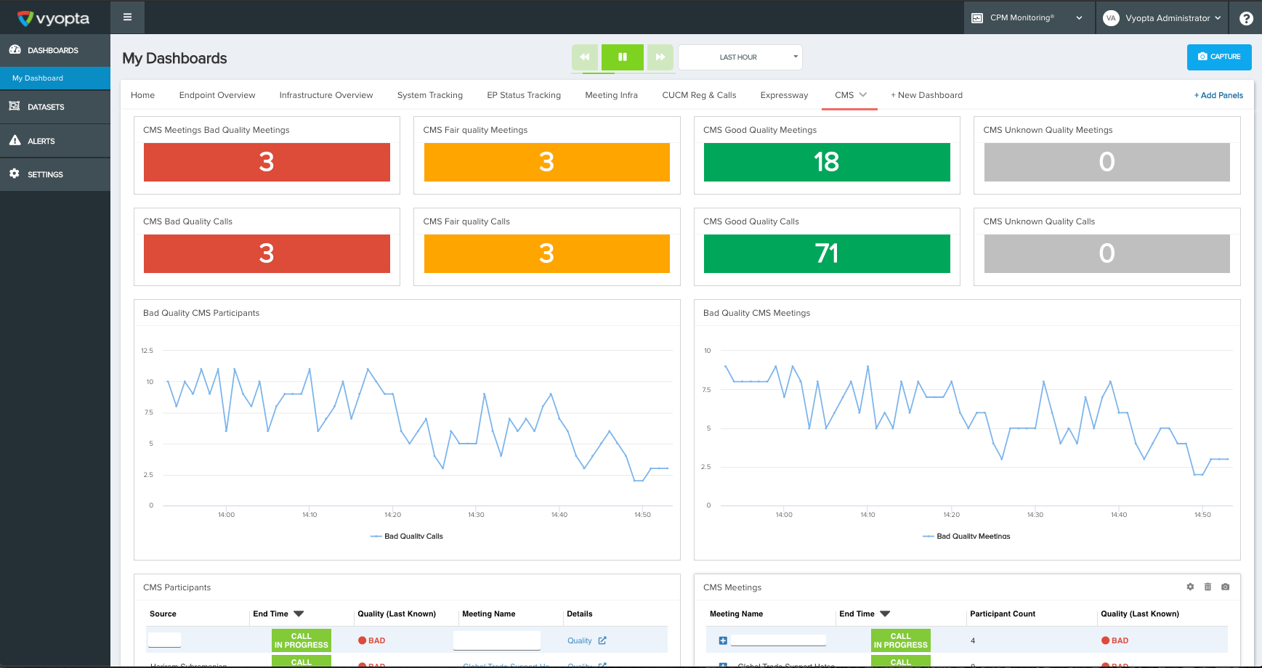
Task: Click CMS Participants Meeting Name column header
Action: (x=489, y=614)
